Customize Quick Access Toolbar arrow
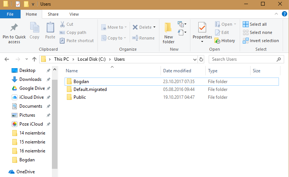Viewport: 289px width, 177px height. (33, 4)
